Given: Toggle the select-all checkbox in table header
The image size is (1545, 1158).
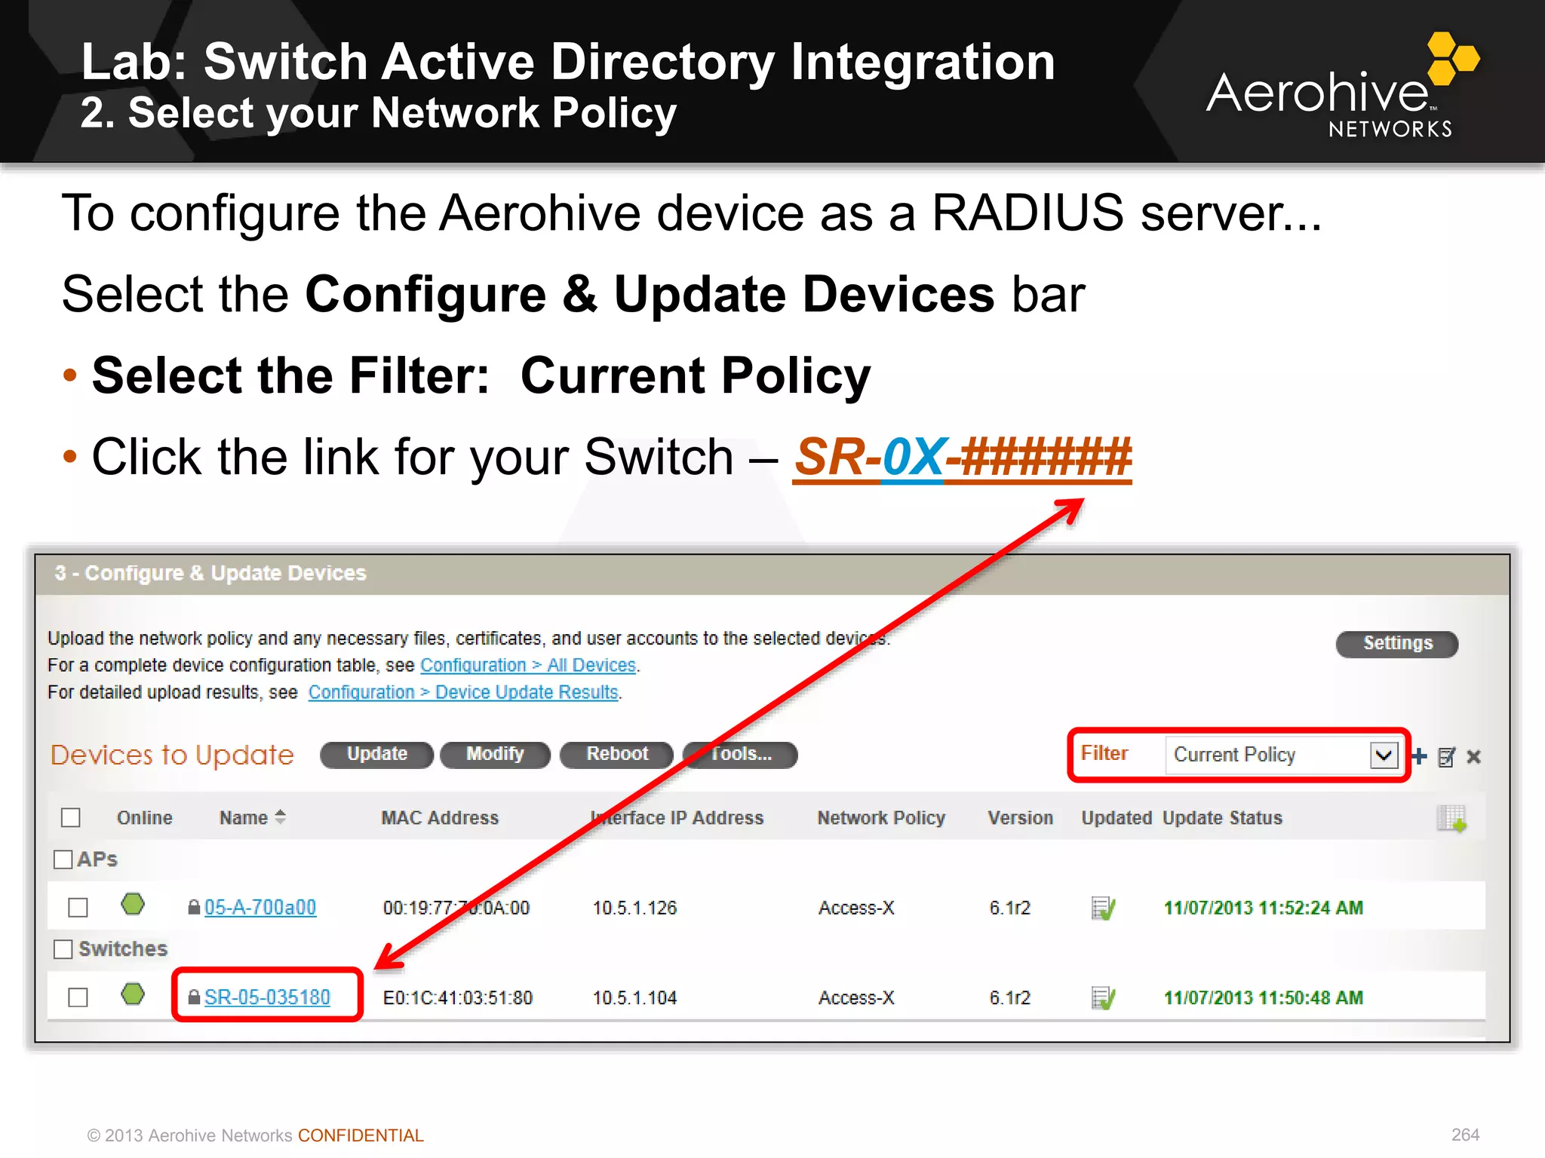Looking at the screenshot, I should tap(71, 817).
